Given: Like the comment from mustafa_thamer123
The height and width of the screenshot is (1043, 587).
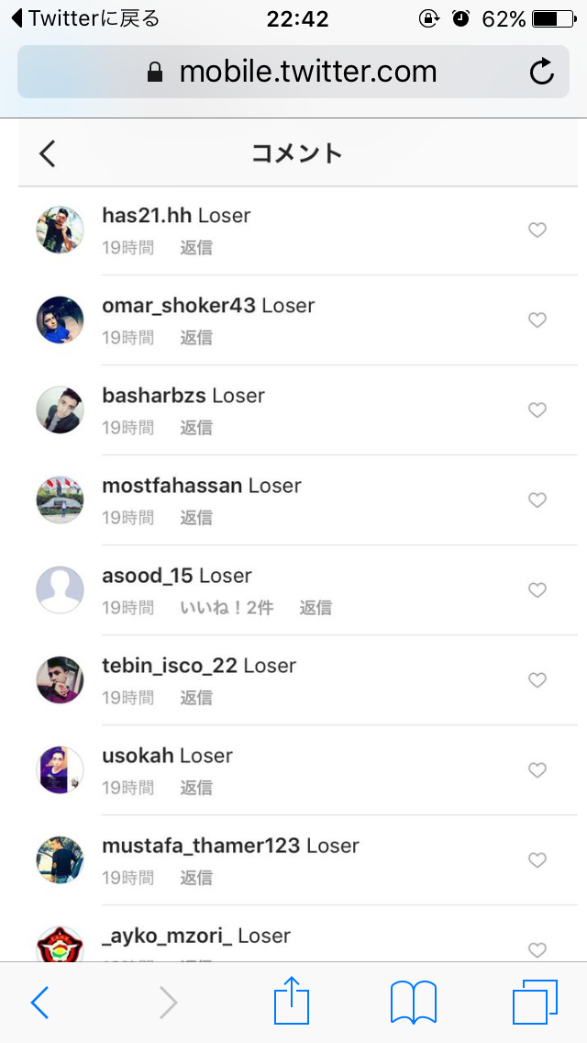Looking at the screenshot, I should tap(537, 860).
